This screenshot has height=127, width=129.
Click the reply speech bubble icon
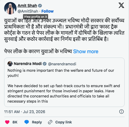27,122
